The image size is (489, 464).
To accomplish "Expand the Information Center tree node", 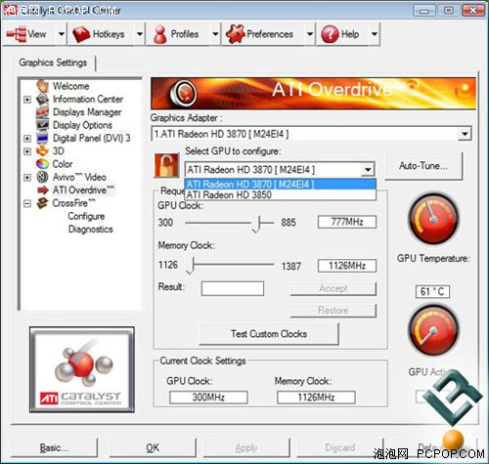I will (27, 100).
